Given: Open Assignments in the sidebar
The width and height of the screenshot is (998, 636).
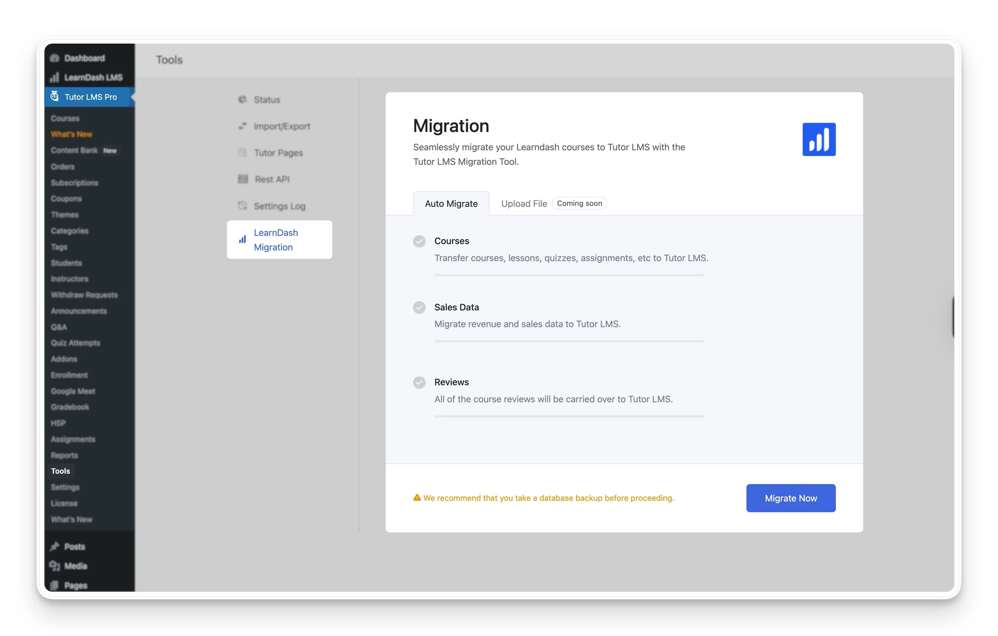Looking at the screenshot, I should (x=73, y=439).
